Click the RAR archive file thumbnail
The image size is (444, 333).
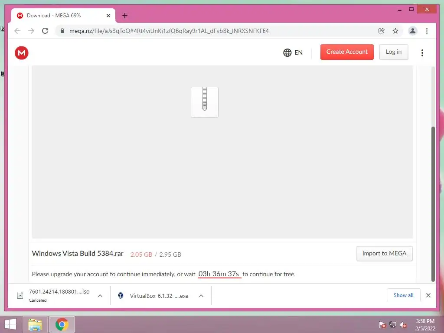pyautogui.click(x=205, y=102)
